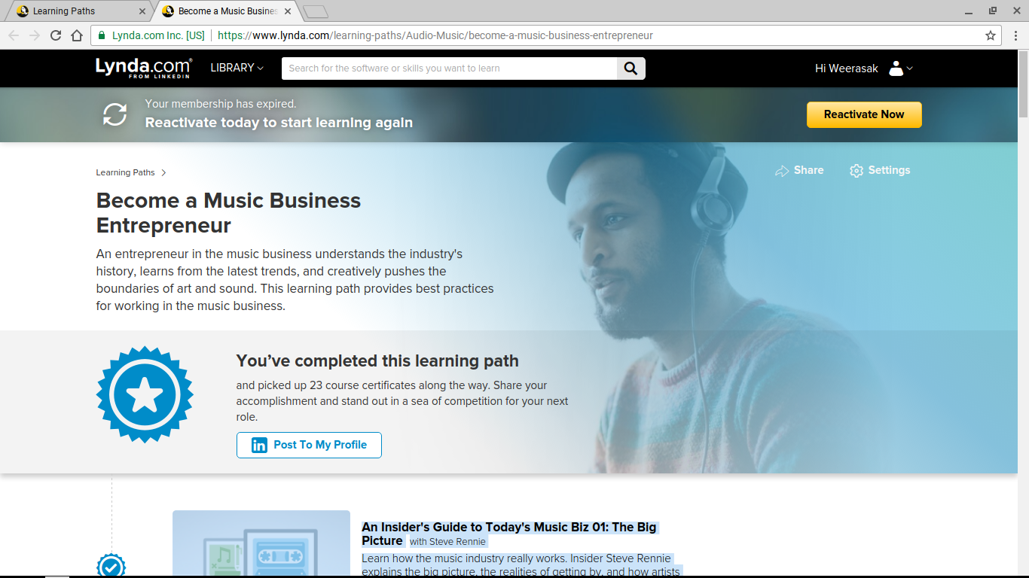Screen dimensions: 1029x578
Task: Click the completed checkmark badge on the timeline
Action: [x=111, y=565]
